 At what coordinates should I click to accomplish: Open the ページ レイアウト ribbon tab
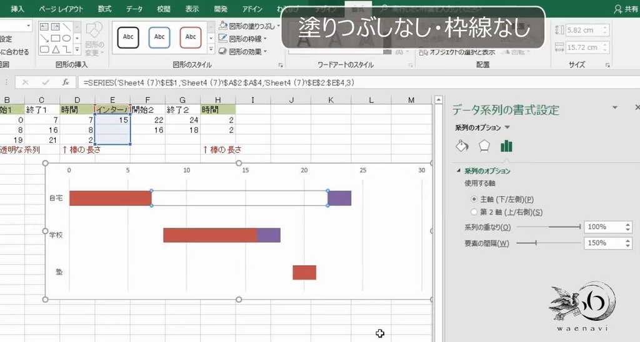61,9
